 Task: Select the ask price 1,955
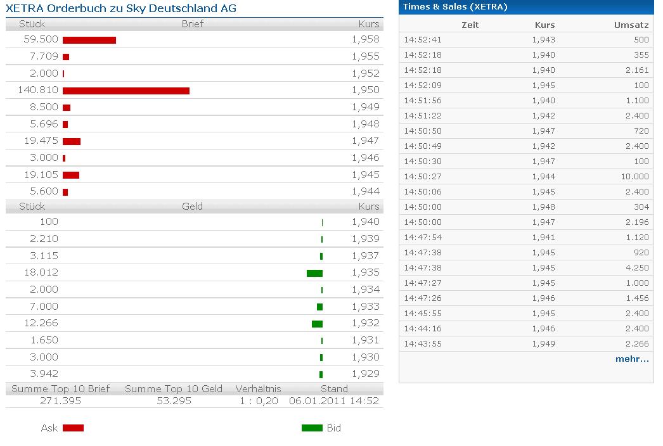pos(366,56)
